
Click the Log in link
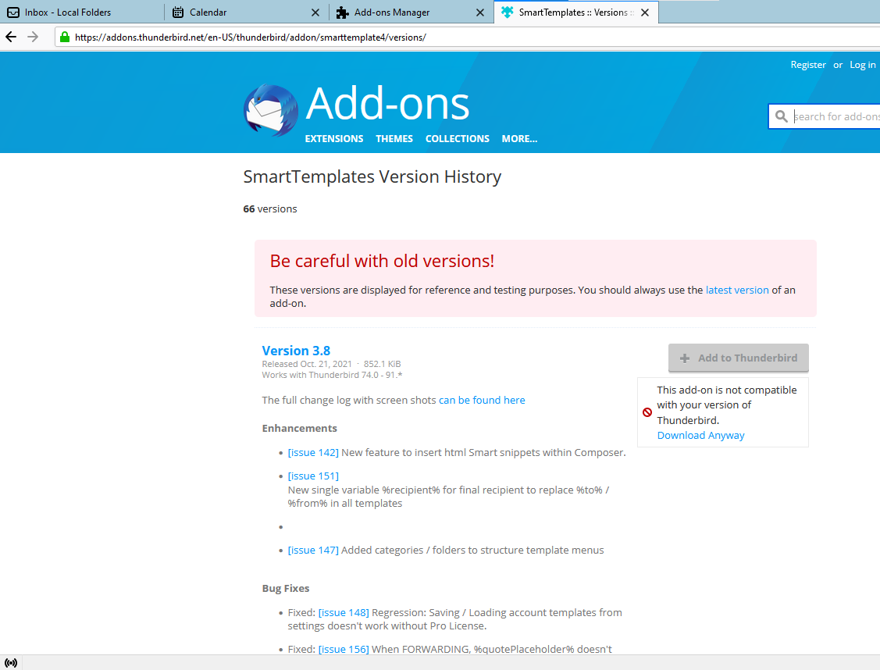862,65
